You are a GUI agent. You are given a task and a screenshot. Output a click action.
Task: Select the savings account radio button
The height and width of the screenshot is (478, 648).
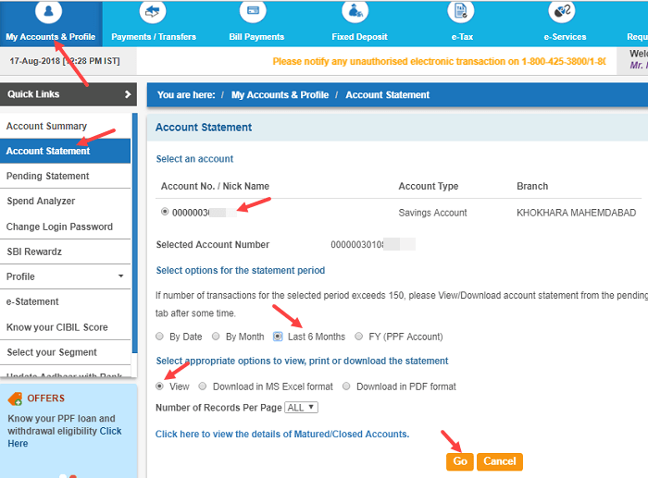[x=165, y=212]
